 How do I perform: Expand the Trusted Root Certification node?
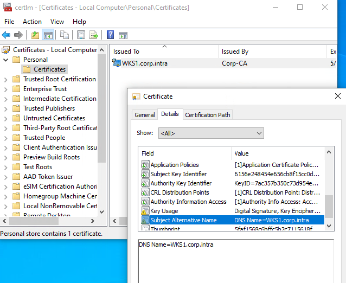pyautogui.click(x=5, y=79)
